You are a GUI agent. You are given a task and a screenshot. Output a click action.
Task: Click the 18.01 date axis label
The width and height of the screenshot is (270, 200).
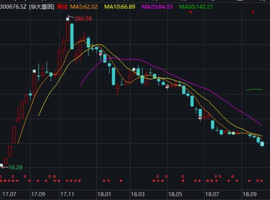(104, 194)
